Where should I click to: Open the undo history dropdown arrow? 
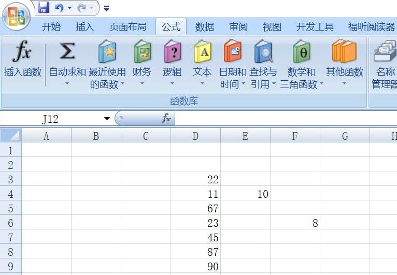[x=69, y=8]
